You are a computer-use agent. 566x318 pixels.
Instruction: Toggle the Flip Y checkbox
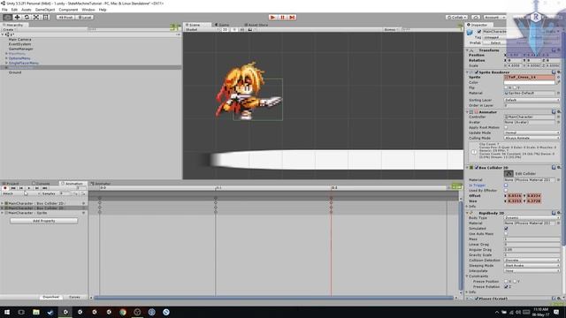pyautogui.click(x=515, y=87)
